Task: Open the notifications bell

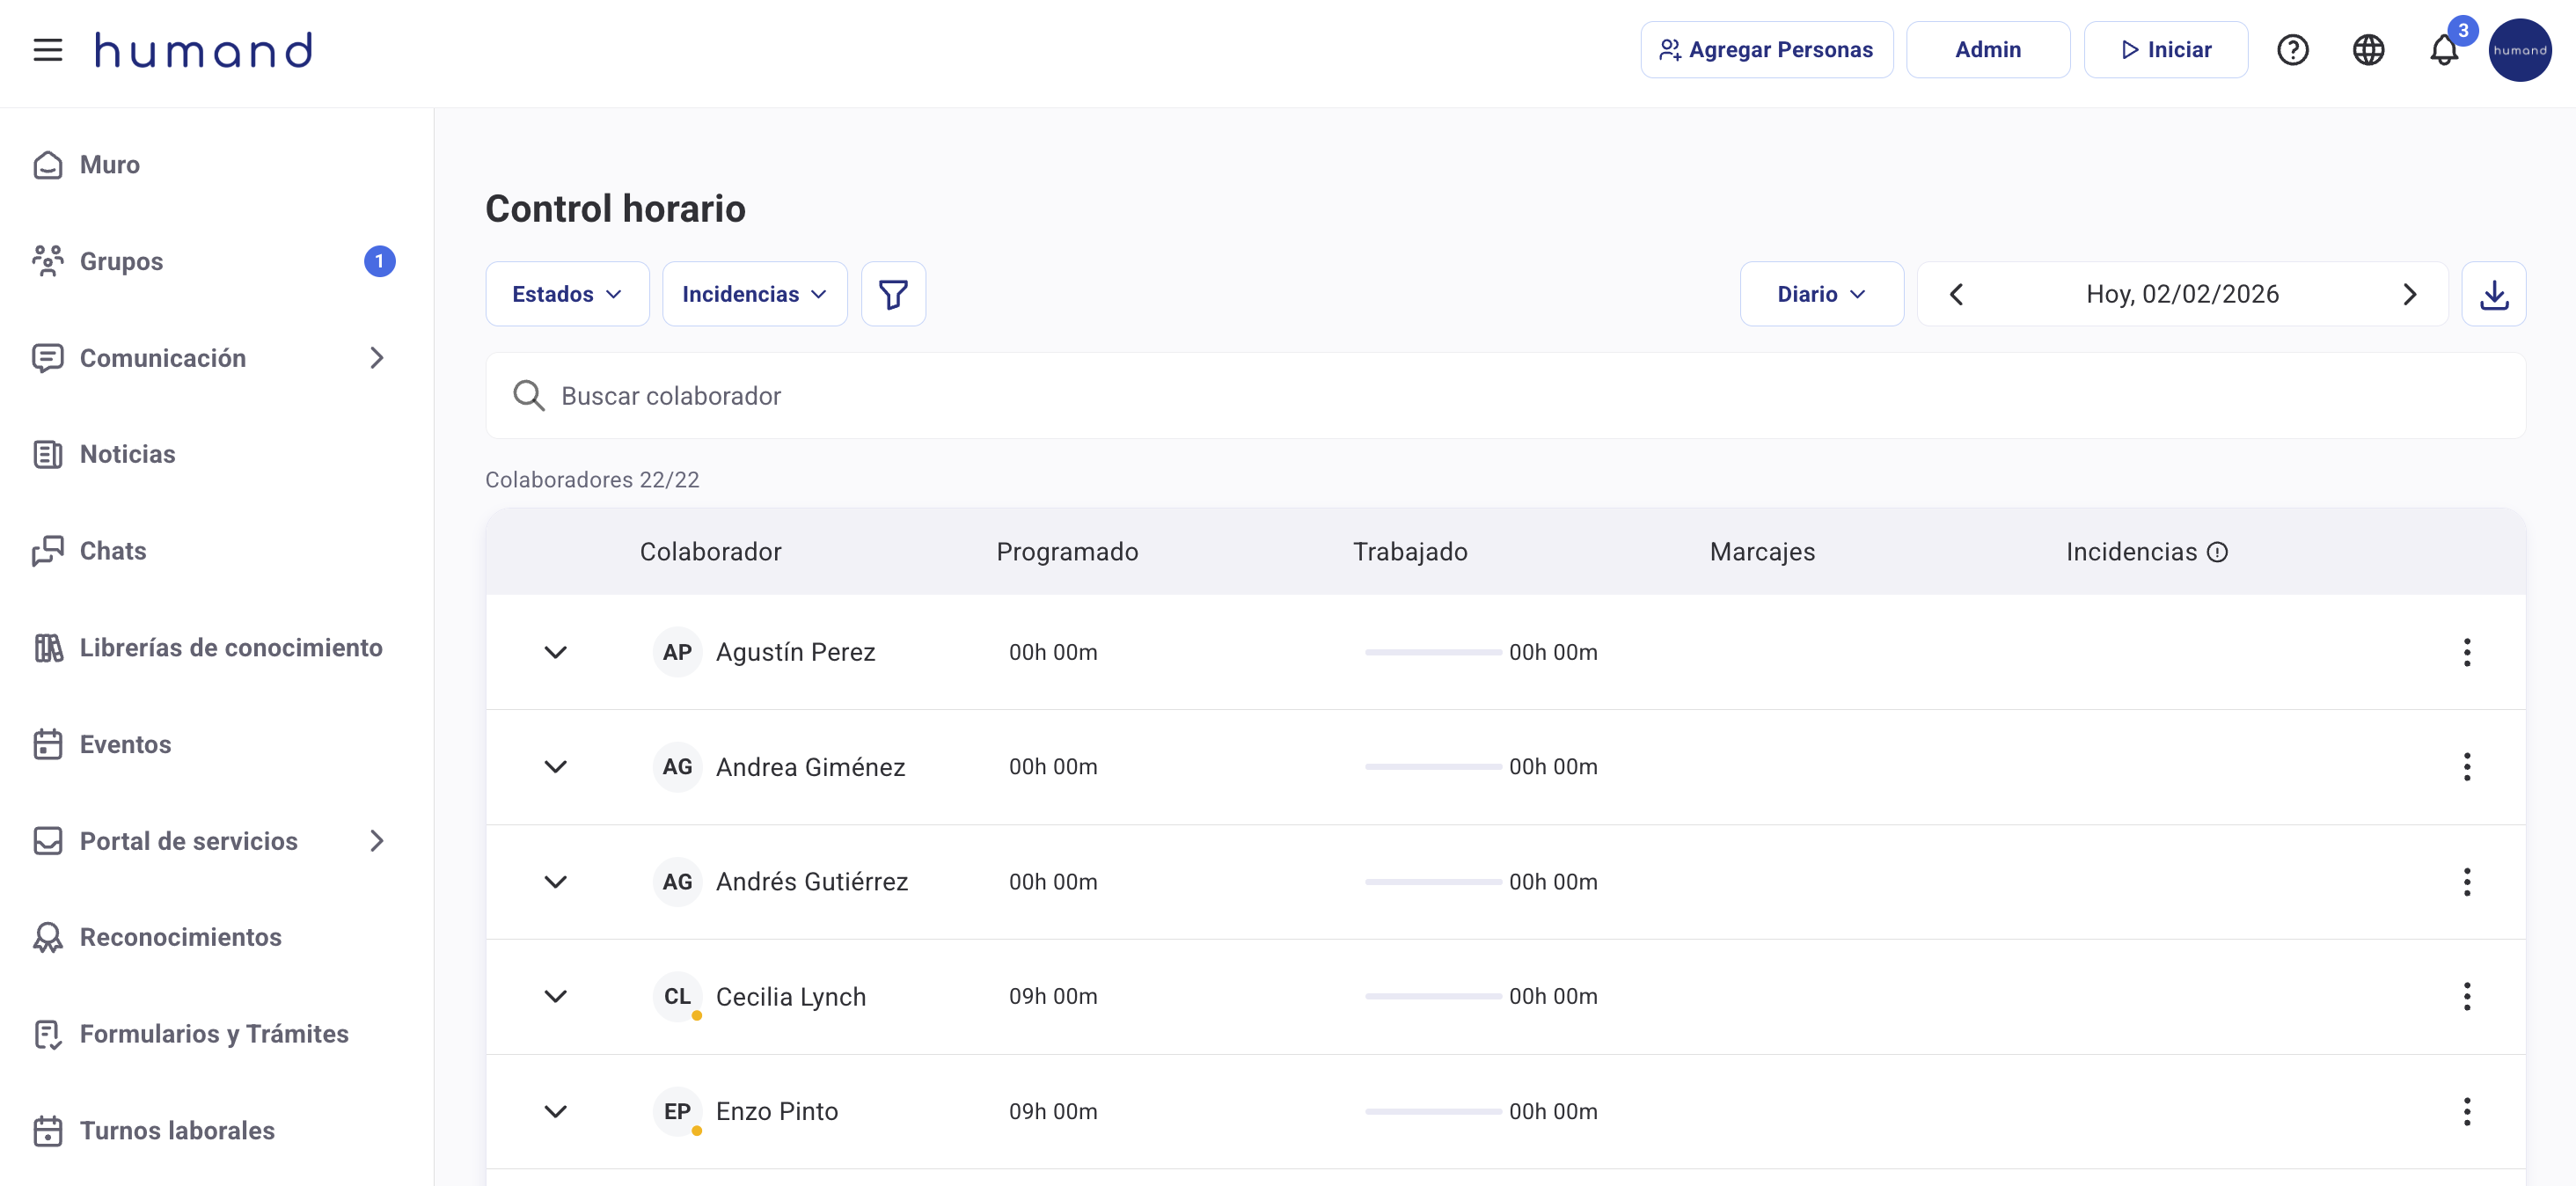Action: (x=2443, y=50)
